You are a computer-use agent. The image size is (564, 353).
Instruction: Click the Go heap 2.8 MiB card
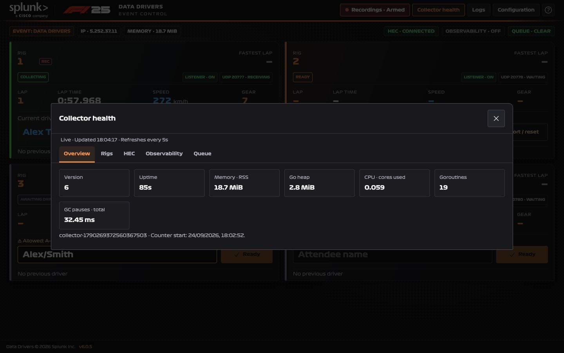[319, 183]
